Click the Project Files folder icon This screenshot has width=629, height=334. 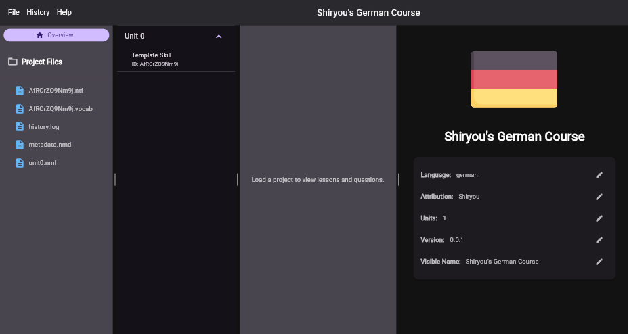click(x=13, y=62)
